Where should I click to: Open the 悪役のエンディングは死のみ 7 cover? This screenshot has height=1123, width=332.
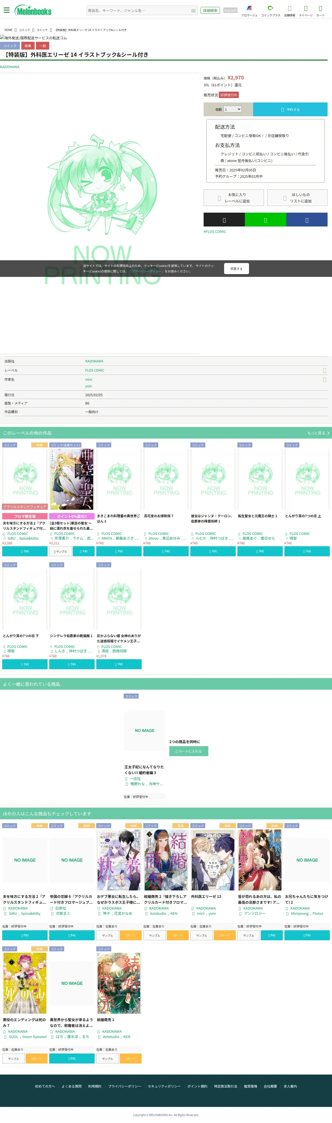pyautogui.click(x=25, y=983)
